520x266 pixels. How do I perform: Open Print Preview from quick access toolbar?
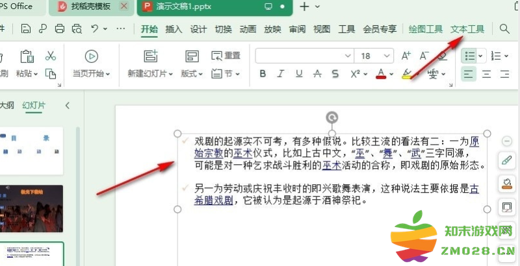(77, 29)
